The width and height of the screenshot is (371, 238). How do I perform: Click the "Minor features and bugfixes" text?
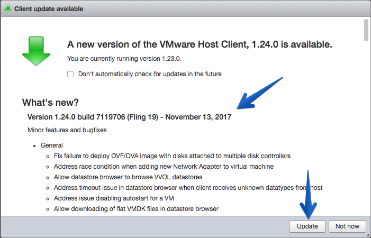(67, 130)
